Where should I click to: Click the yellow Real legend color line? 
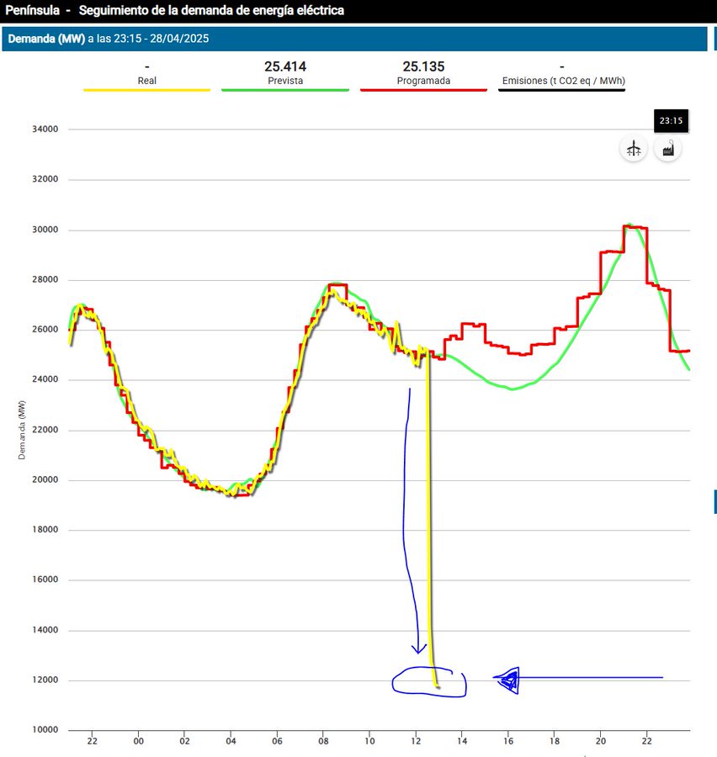147,90
